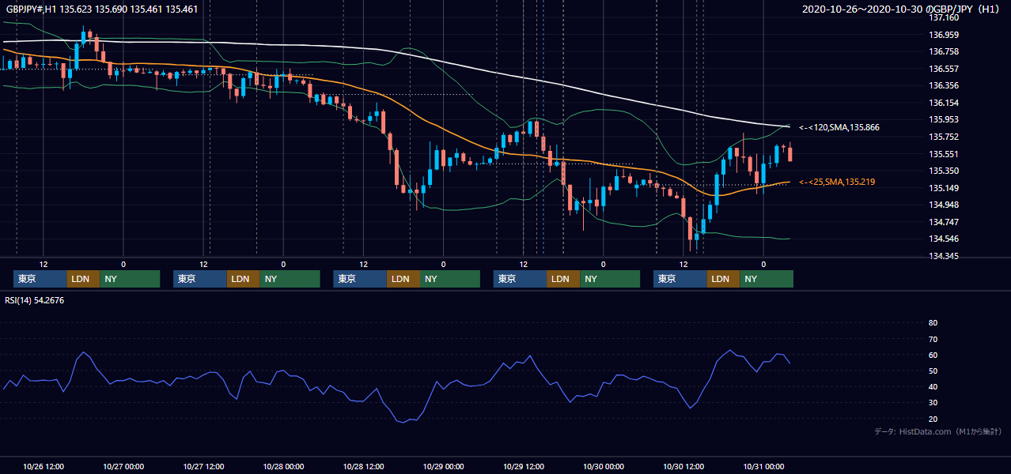Click price axis label 136.557
This screenshot has height=474, width=1011.
(x=944, y=69)
